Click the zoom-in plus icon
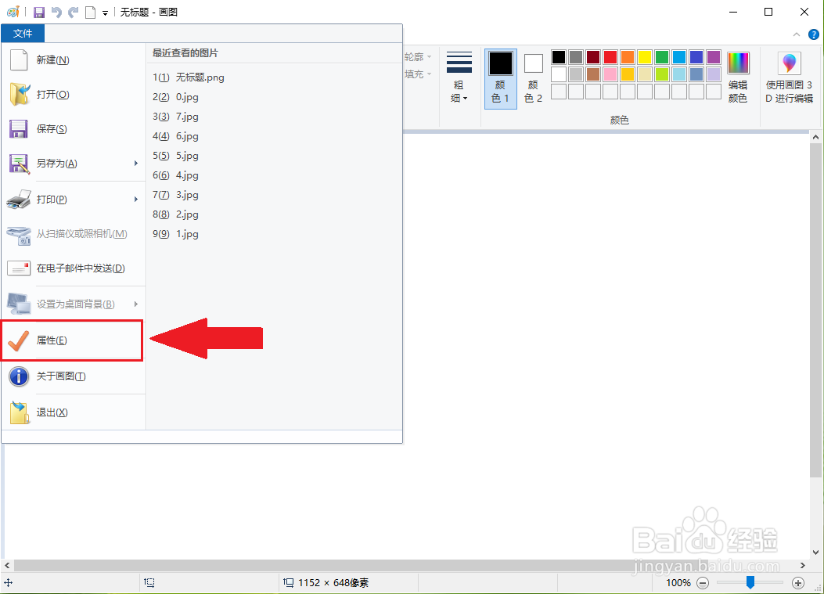This screenshot has height=594, width=824. [798, 582]
